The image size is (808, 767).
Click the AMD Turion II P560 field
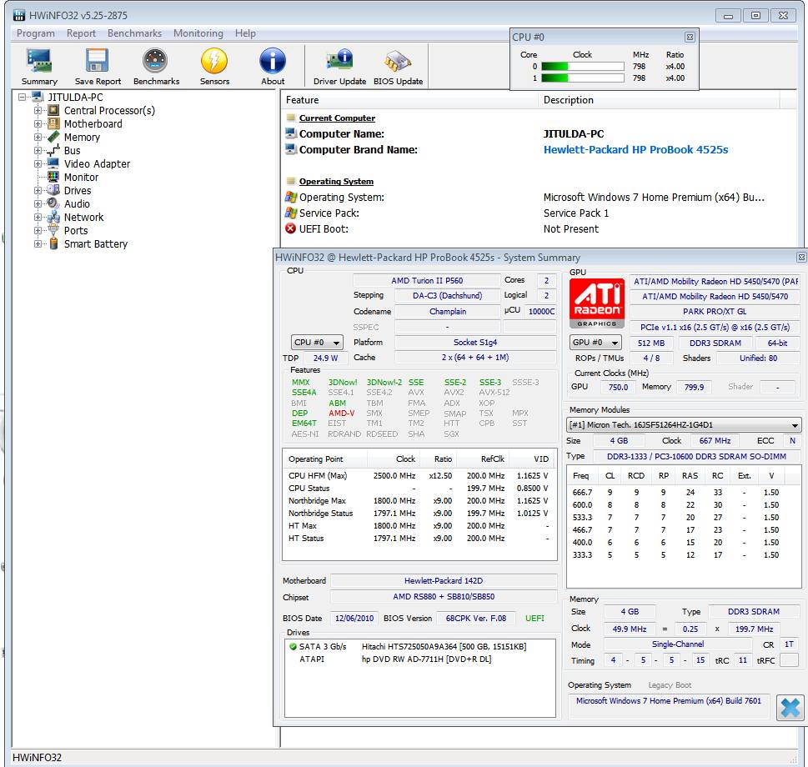pos(427,281)
